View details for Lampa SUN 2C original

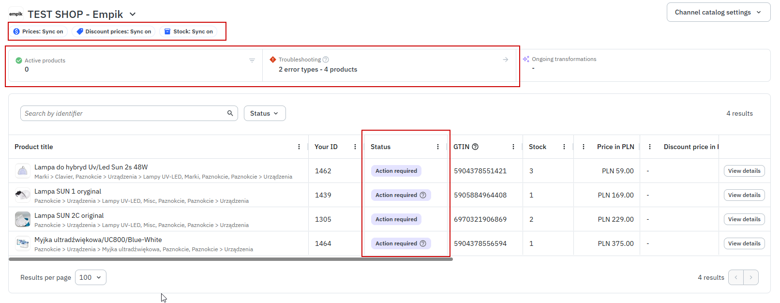pyautogui.click(x=744, y=219)
